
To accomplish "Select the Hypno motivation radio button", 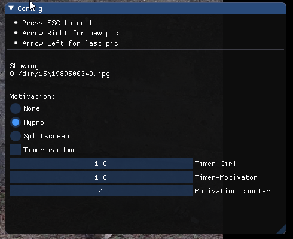I will point(16,122).
